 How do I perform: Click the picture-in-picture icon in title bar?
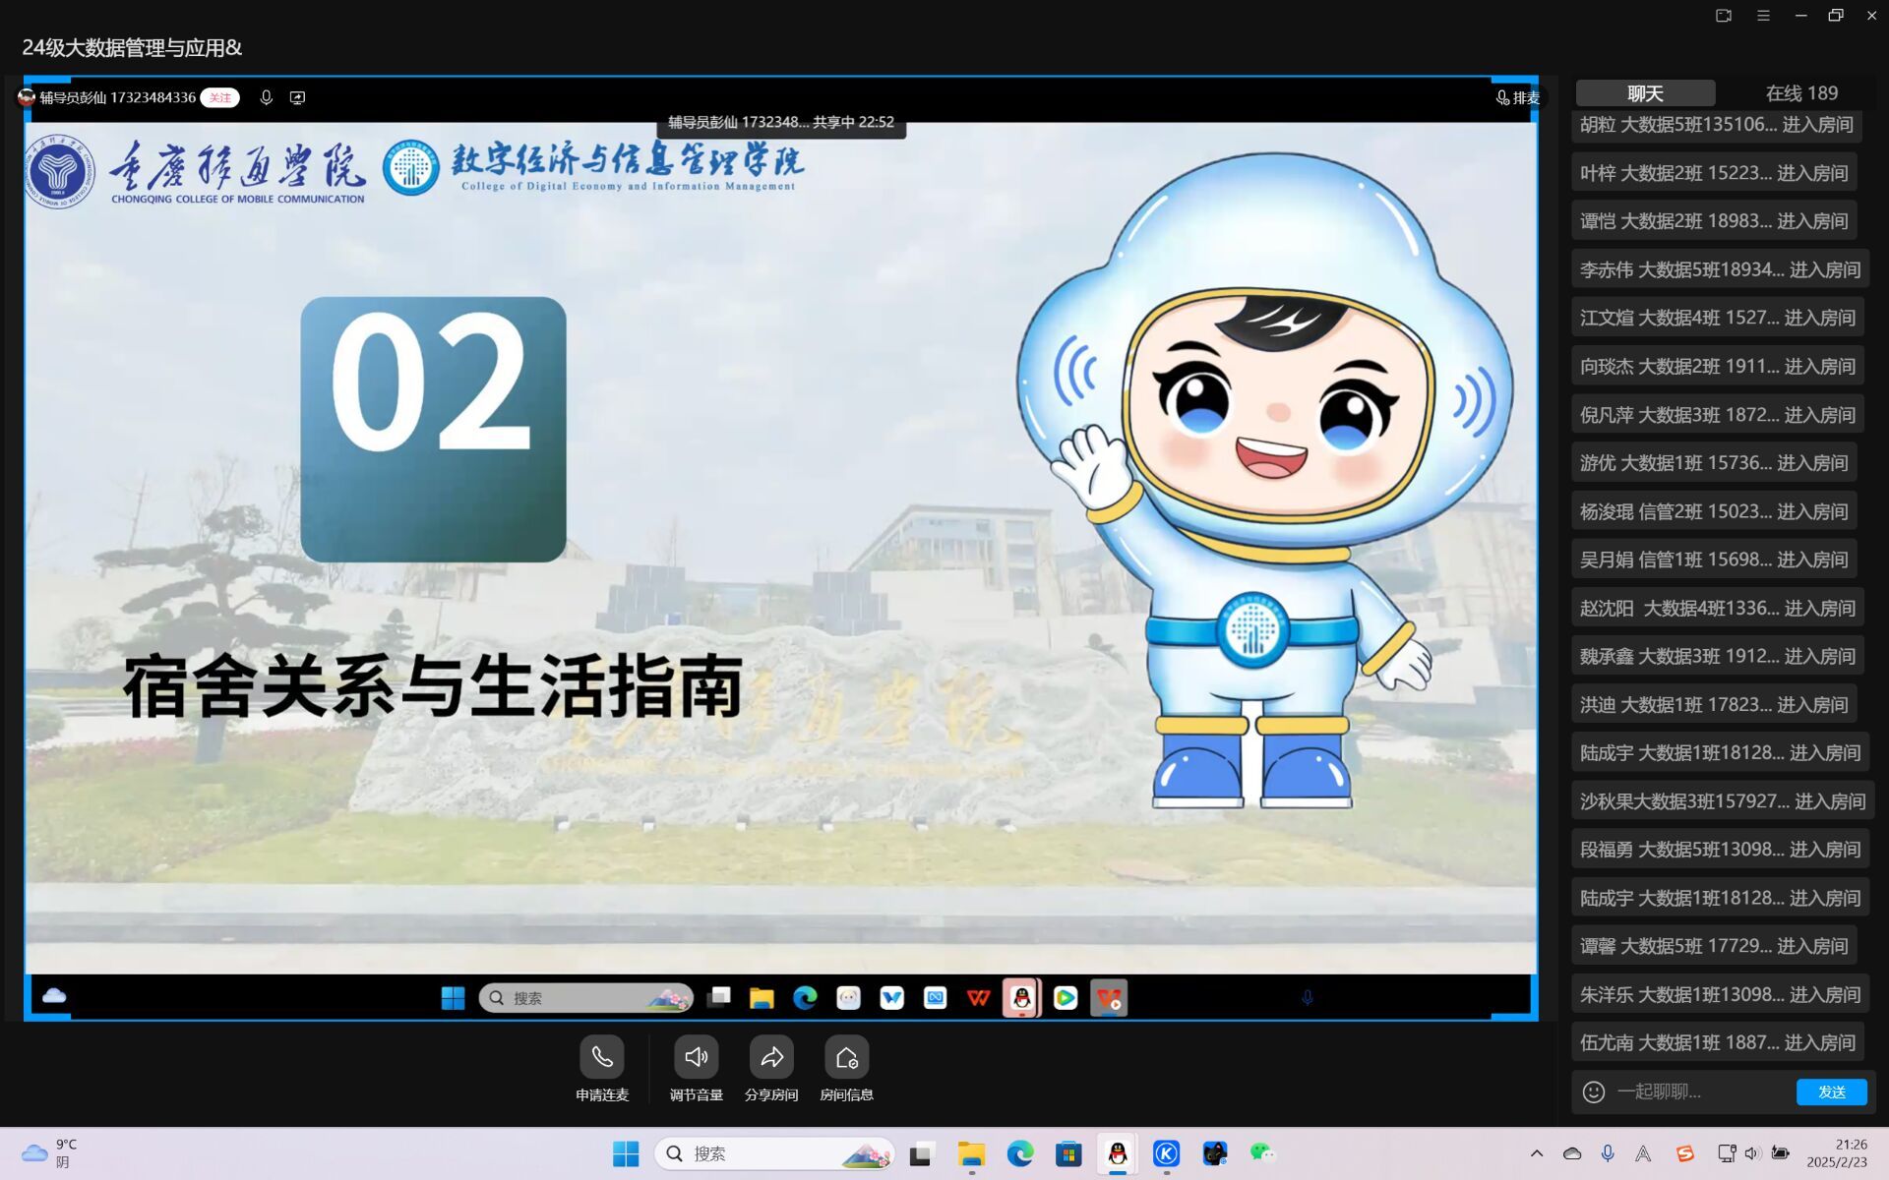coord(1723,16)
